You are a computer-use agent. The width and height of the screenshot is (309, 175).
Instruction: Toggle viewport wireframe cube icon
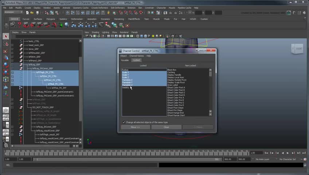138,36
